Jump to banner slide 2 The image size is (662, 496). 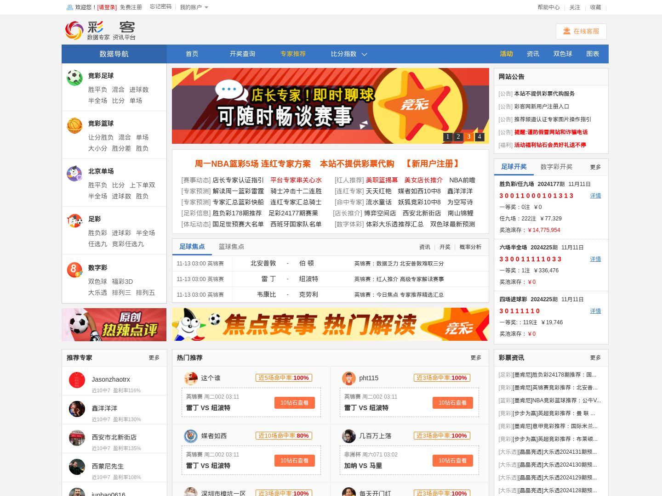click(x=458, y=136)
